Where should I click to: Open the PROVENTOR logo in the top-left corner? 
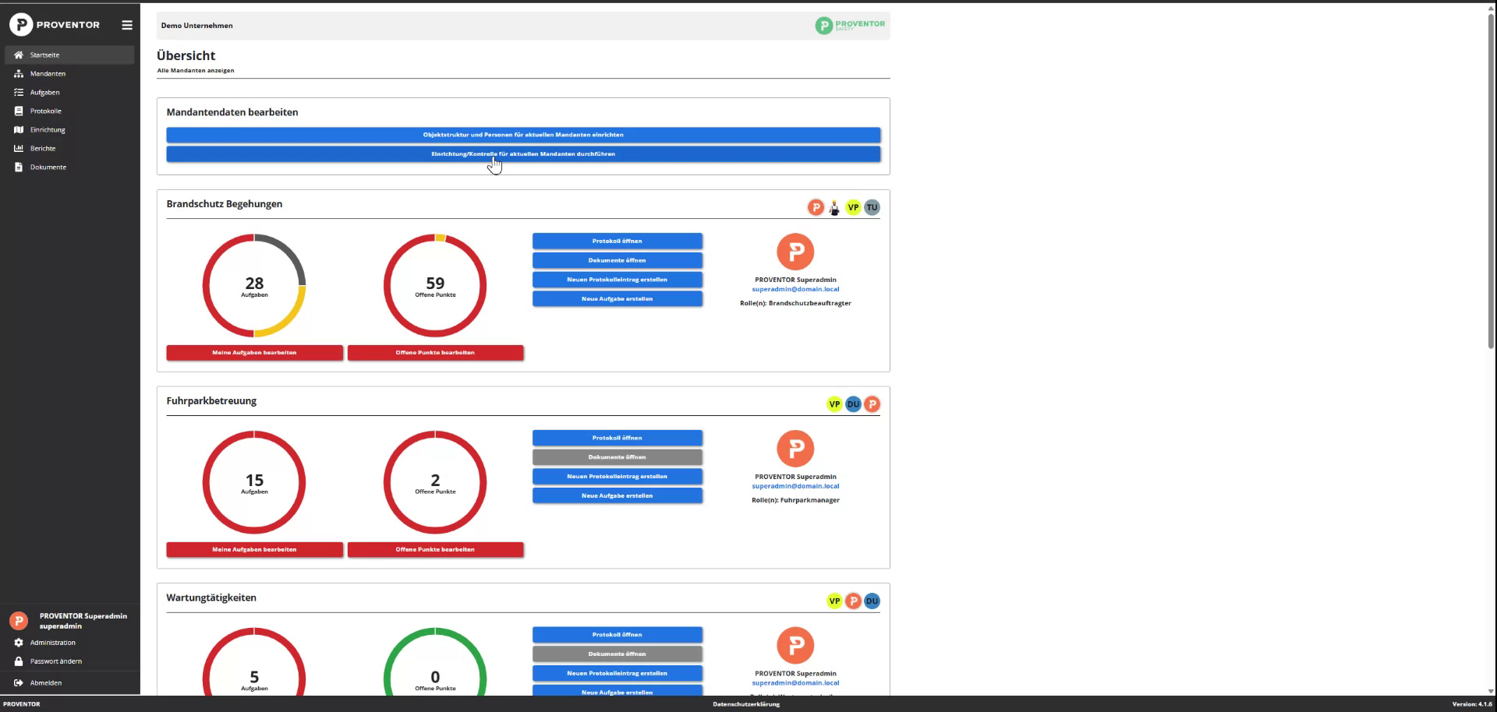[x=55, y=25]
